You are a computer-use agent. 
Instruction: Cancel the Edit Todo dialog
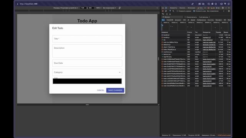pyautogui.click(x=101, y=90)
